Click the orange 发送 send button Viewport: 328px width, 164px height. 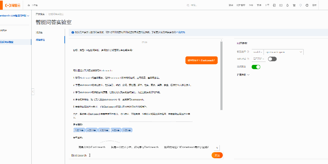(217, 155)
